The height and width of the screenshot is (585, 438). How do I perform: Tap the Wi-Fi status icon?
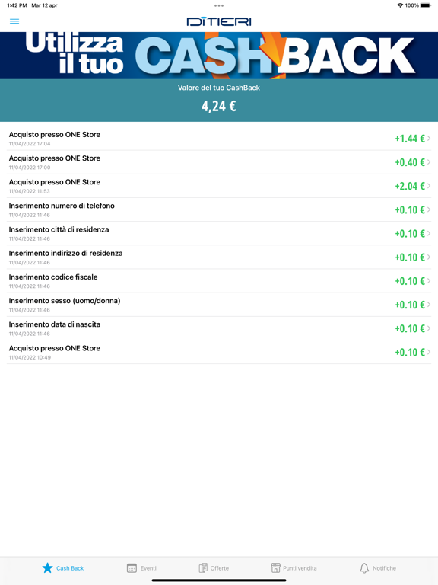pos(401,5)
